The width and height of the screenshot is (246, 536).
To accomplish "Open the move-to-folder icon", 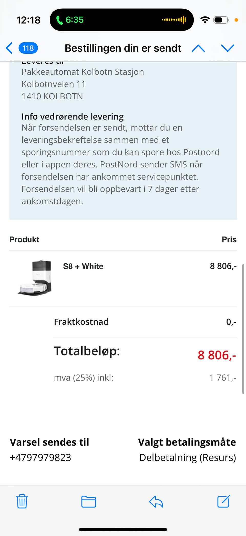I will [89, 501].
